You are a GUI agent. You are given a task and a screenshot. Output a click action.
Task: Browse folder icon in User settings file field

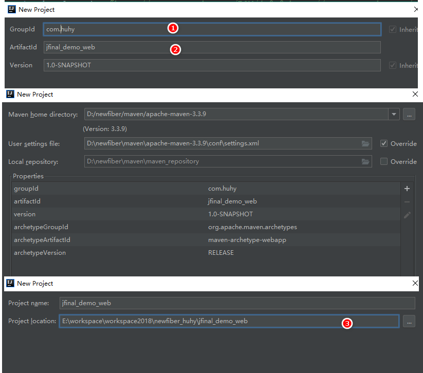365,143
